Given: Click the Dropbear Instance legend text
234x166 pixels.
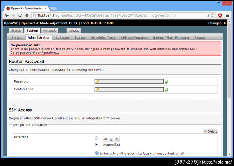Looking at the screenshot, I should pyautogui.click(x=30, y=125).
